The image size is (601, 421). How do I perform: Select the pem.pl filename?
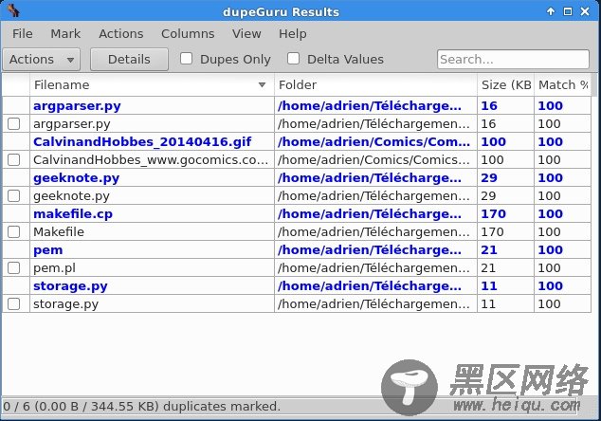pyautogui.click(x=54, y=268)
